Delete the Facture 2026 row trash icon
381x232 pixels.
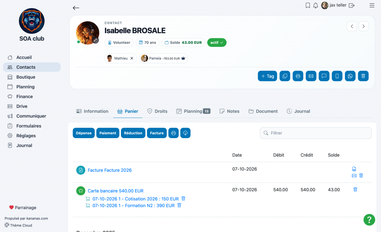(x=361, y=175)
